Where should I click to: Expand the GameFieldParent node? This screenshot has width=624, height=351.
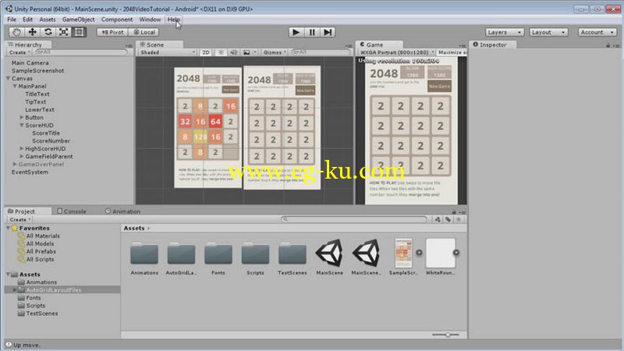coord(22,157)
